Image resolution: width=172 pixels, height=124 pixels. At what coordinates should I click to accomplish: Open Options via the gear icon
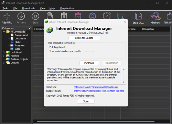pyautogui.click(x=93, y=16)
